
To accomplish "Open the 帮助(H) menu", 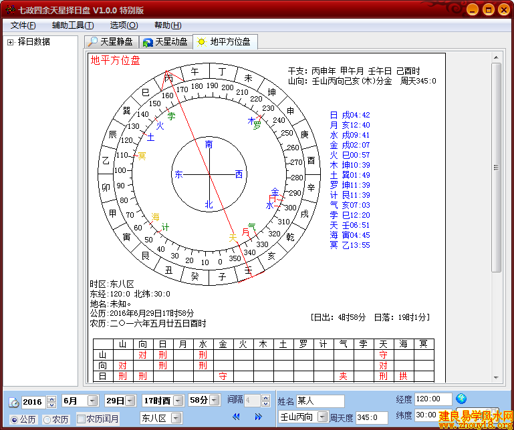I will (168, 25).
